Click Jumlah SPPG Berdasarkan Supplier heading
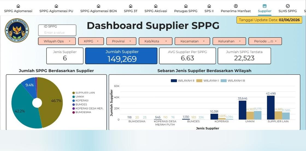This screenshot has height=151, width=306. point(56,71)
